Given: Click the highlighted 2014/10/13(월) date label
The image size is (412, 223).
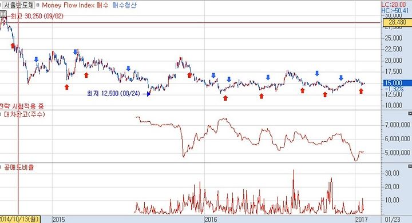Looking at the screenshot, I should coord(20,220).
